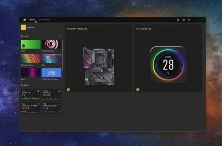Click the Corsair sails logo icon
Screen dimensions: 222x146
(x=25, y=20)
